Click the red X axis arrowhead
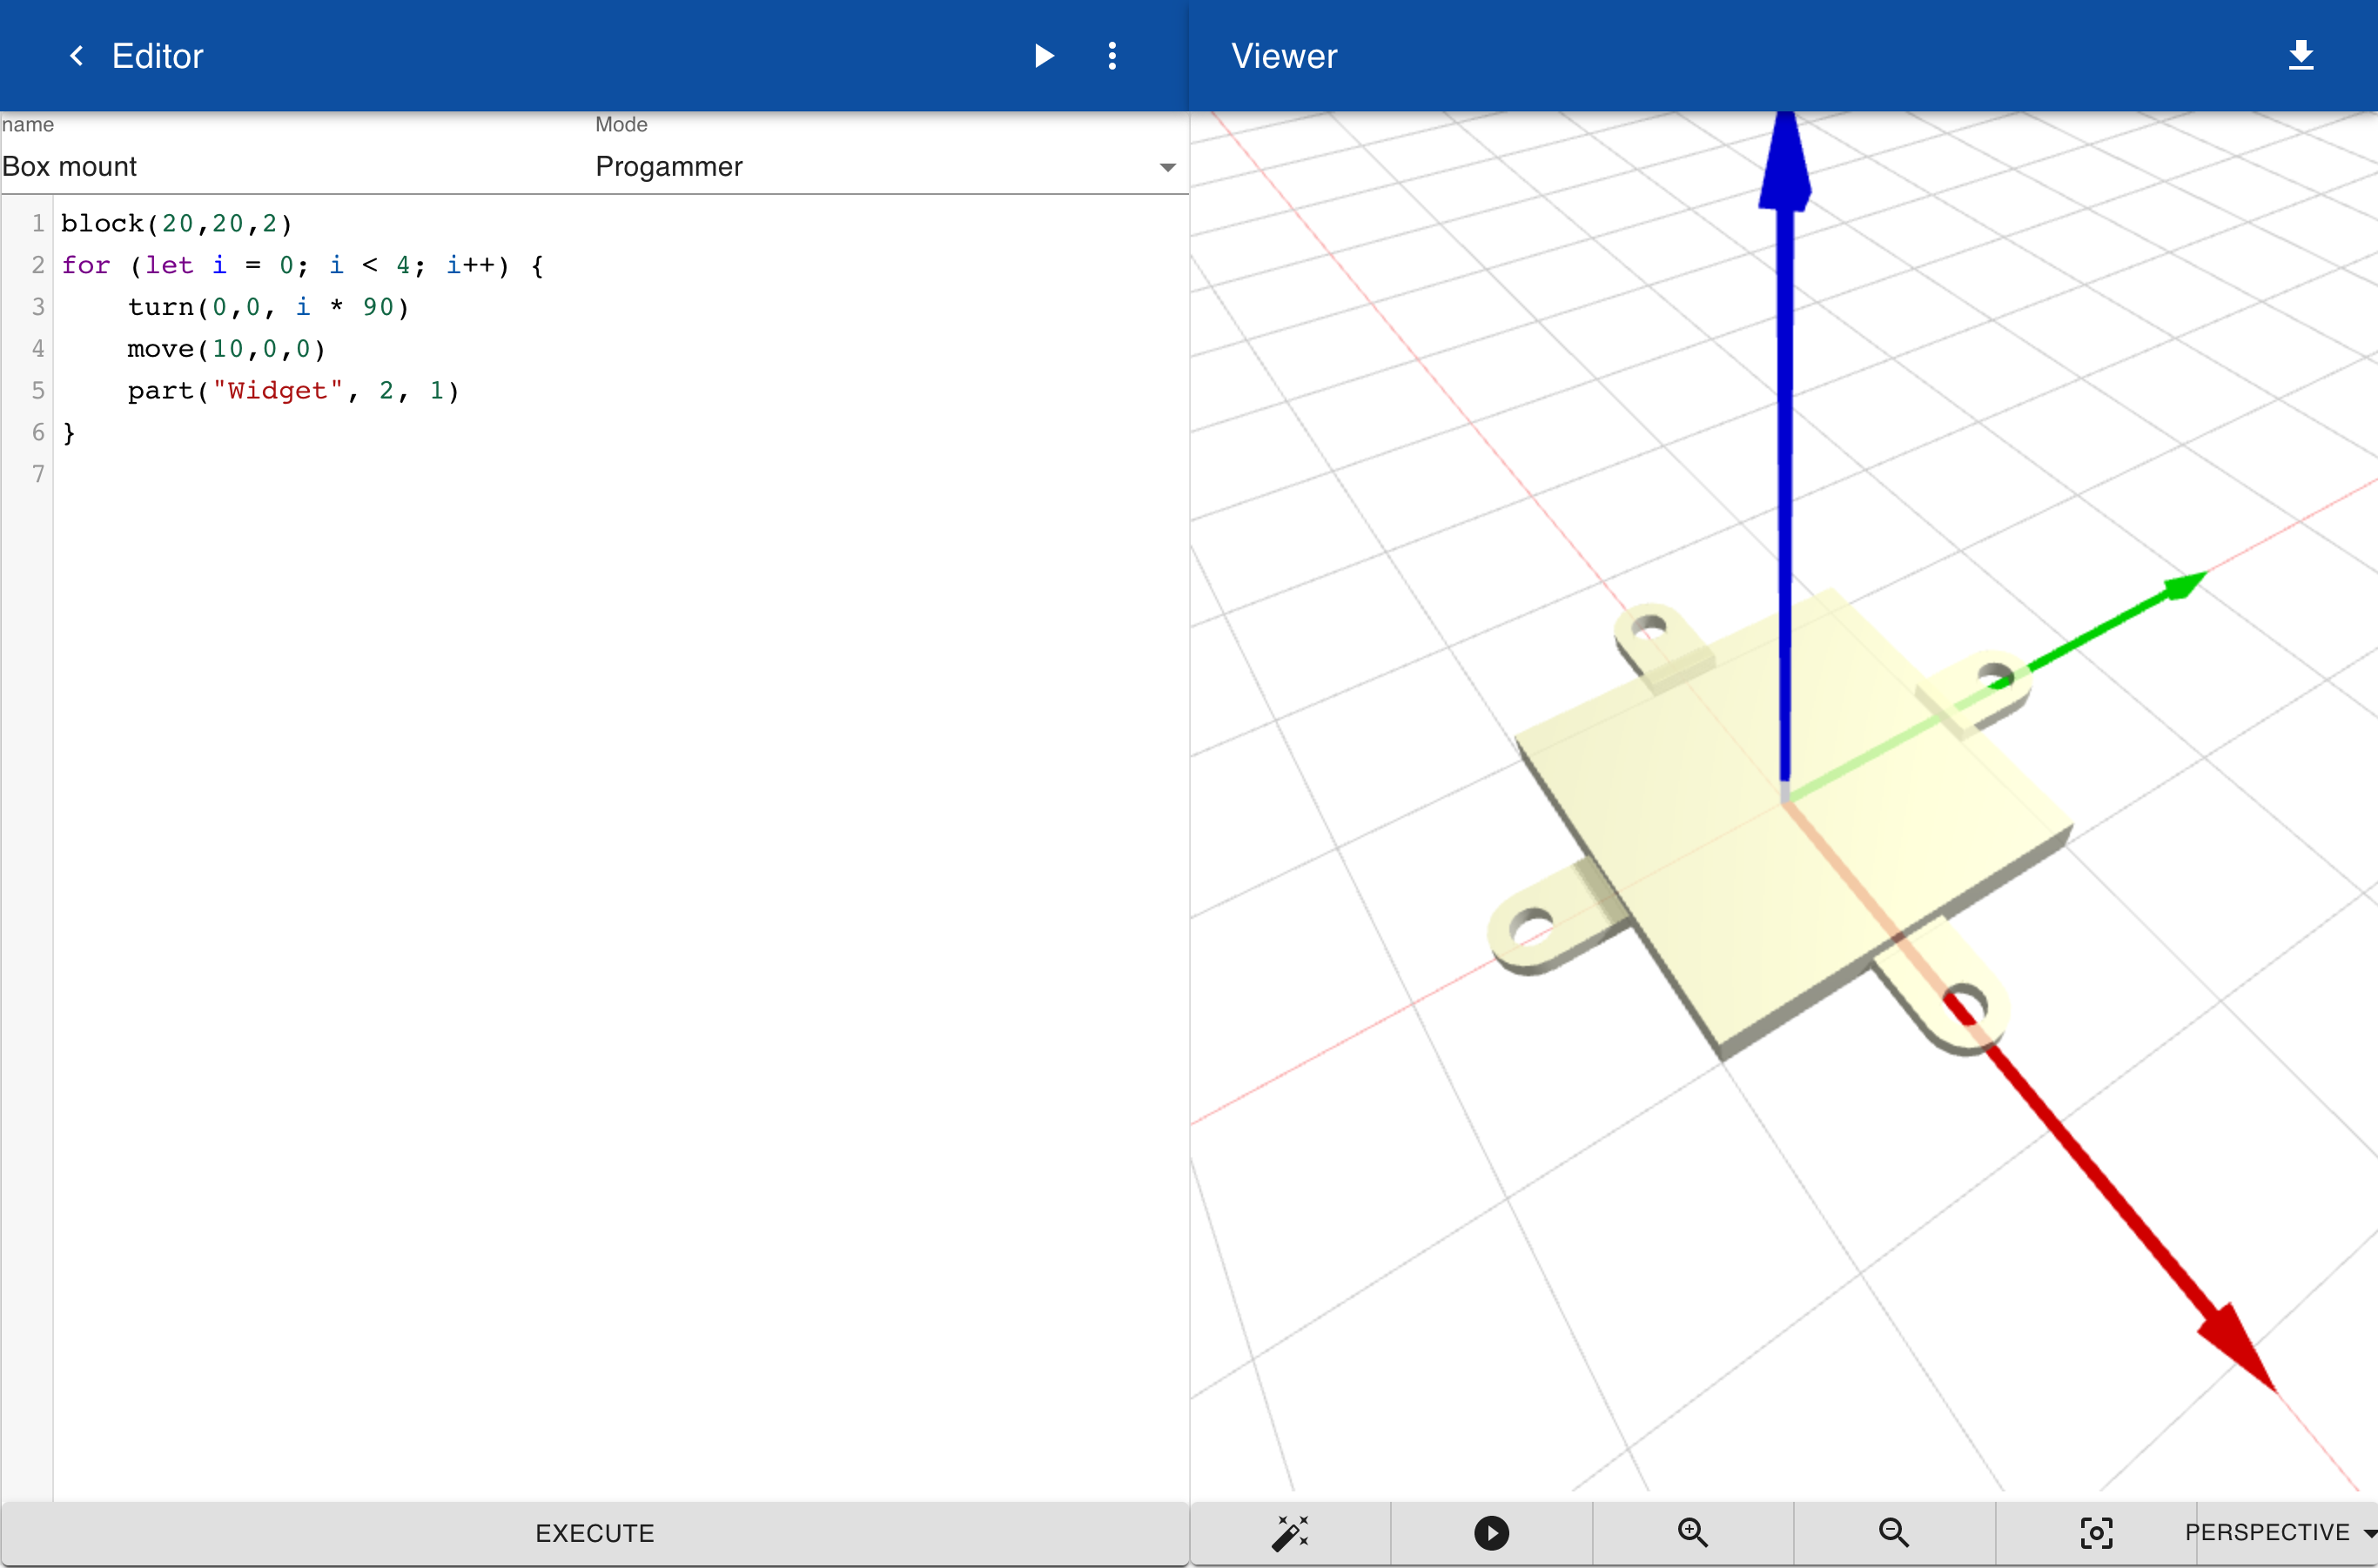Screen dimensions: 2378x1568 (2237, 1347)
